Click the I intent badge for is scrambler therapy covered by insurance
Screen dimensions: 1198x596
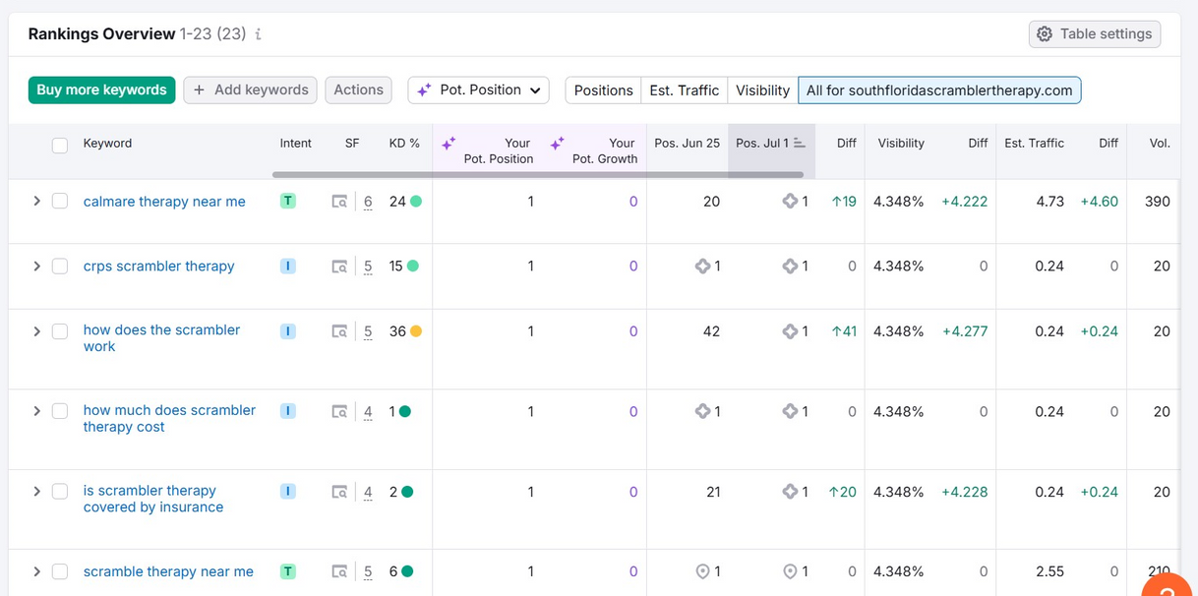tap(288, 491)
